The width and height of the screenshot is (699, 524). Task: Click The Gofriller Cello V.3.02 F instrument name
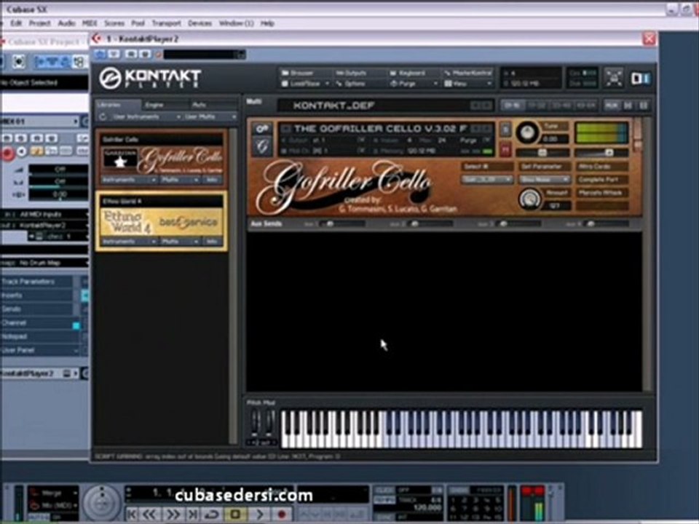point(380,129)
